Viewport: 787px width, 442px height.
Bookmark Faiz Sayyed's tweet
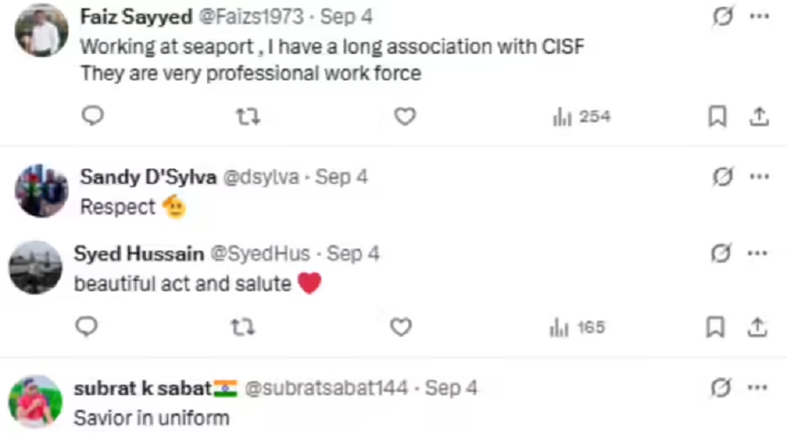718,116
